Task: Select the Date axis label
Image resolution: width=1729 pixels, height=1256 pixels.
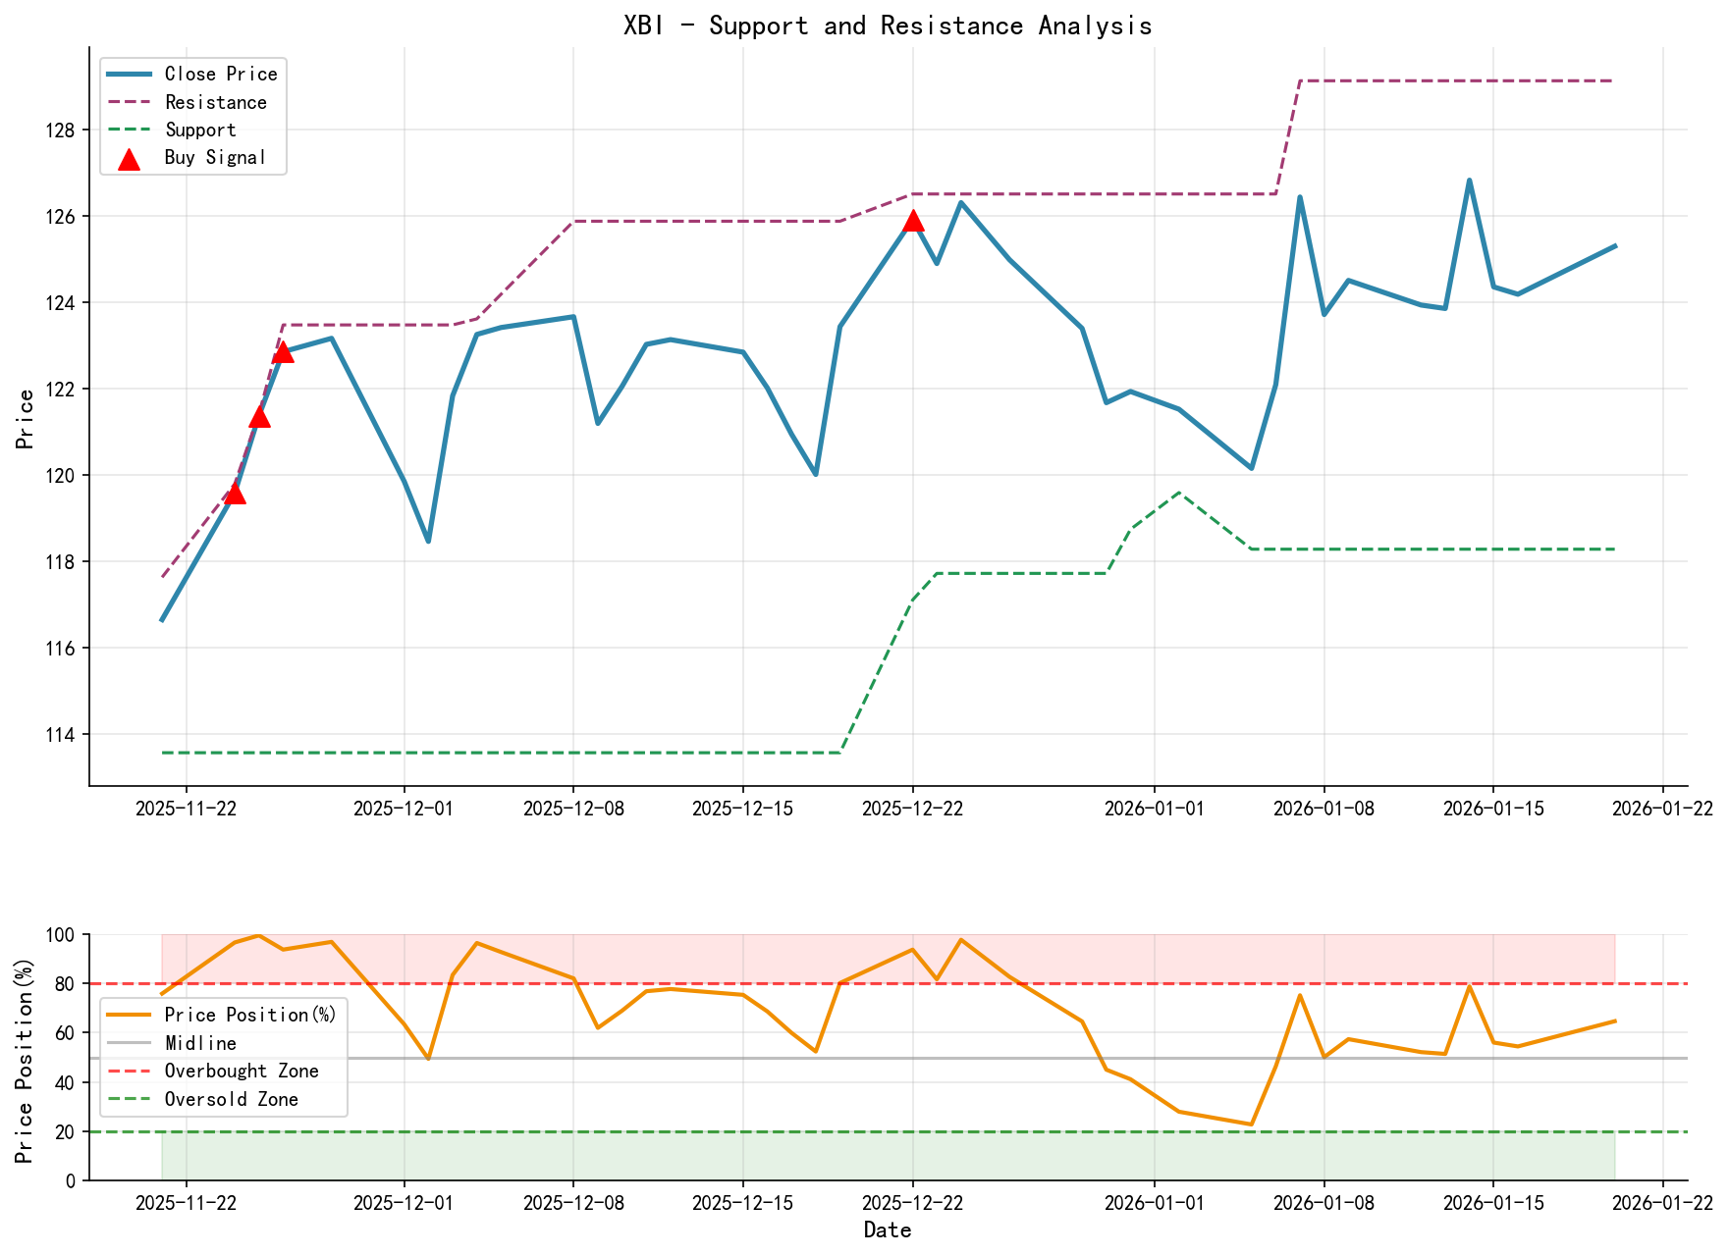Action: [887, 1230]
